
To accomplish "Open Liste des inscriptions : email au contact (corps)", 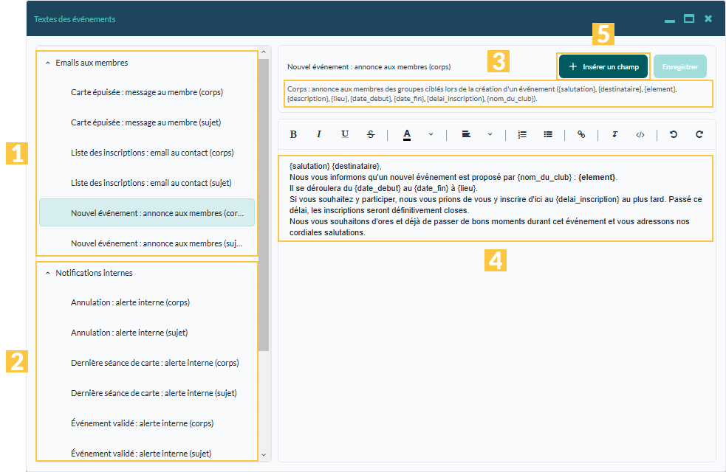I will [x=147, y=153].
